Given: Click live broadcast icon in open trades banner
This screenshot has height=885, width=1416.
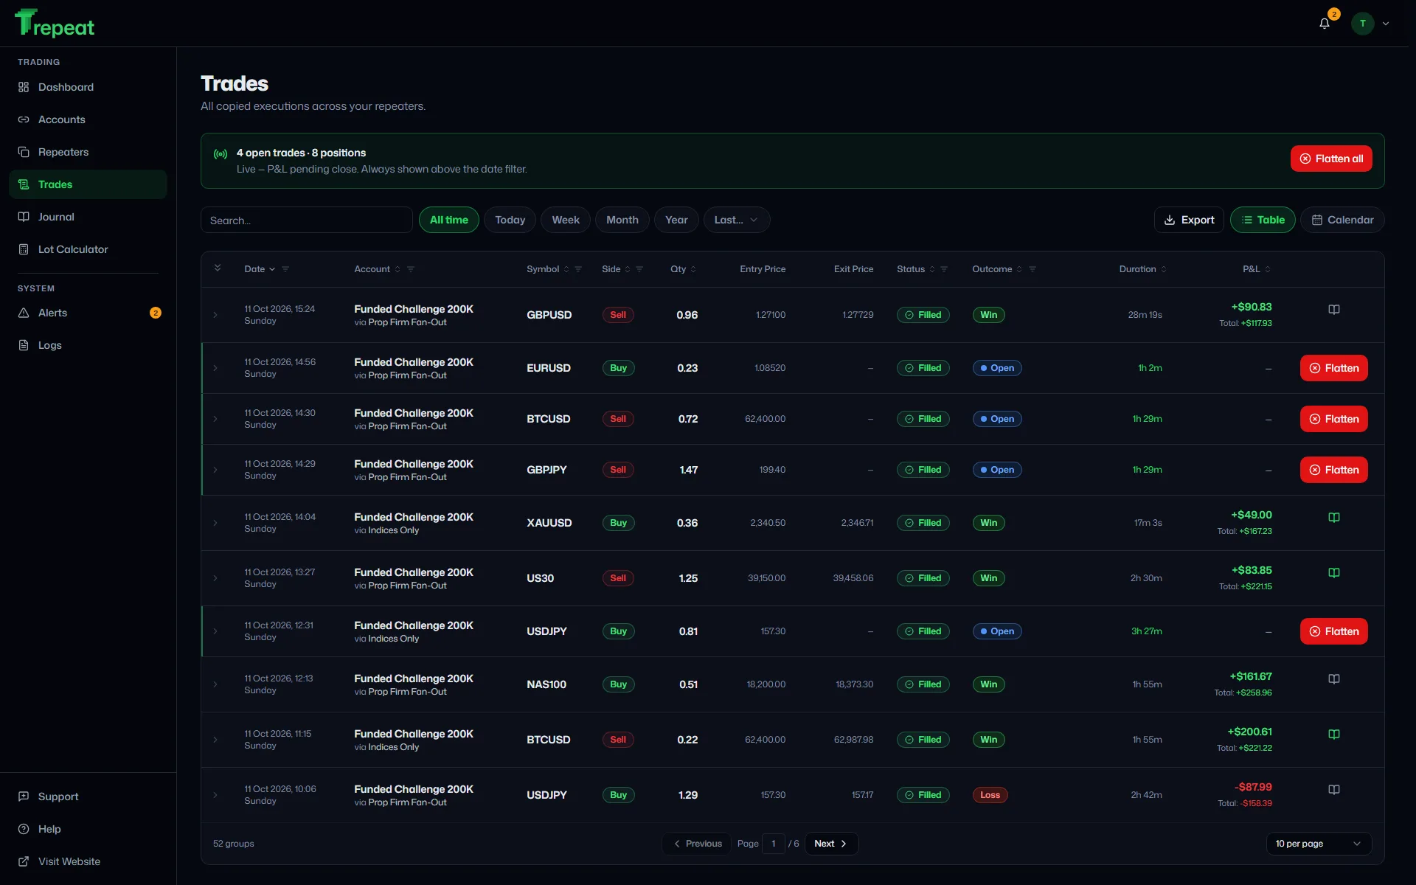Looking at the screenshot, I should (221, 154).
